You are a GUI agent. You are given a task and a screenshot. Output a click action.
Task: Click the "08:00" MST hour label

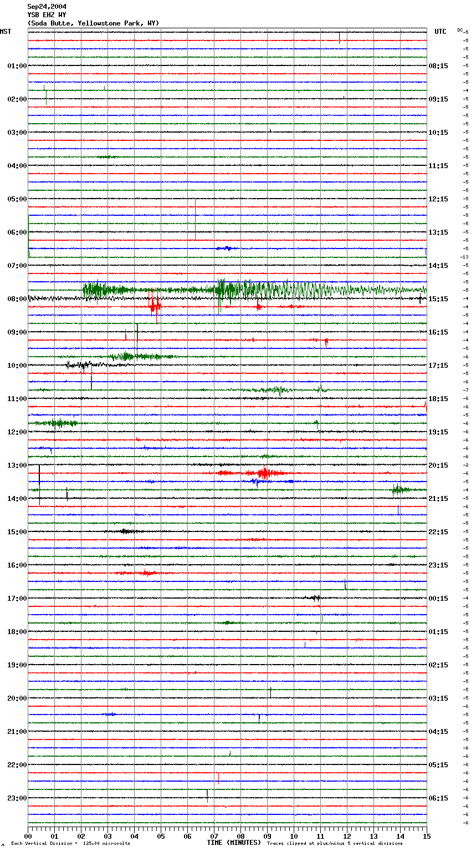point(17,299)
